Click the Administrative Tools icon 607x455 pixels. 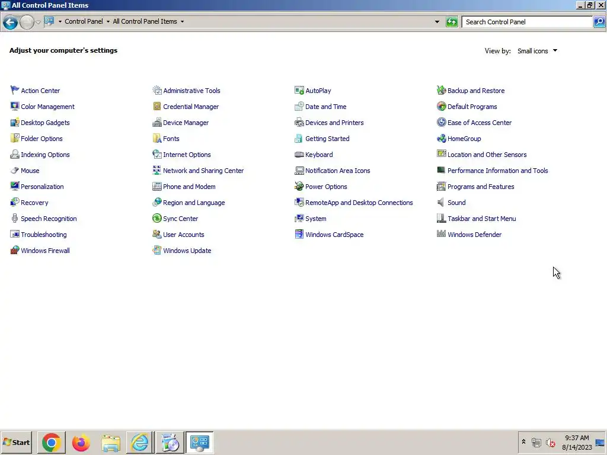(x=156, y=90)
